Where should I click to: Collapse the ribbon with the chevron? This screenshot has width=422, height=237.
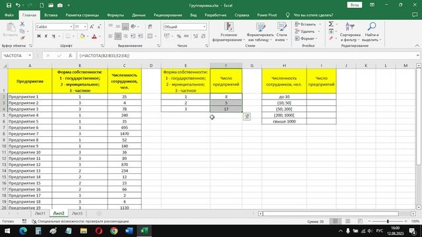(x=417, y=45)
